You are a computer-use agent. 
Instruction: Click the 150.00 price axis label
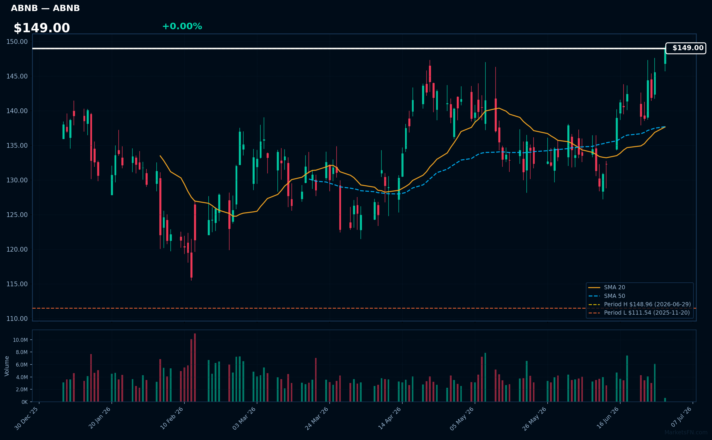point(17,42)
